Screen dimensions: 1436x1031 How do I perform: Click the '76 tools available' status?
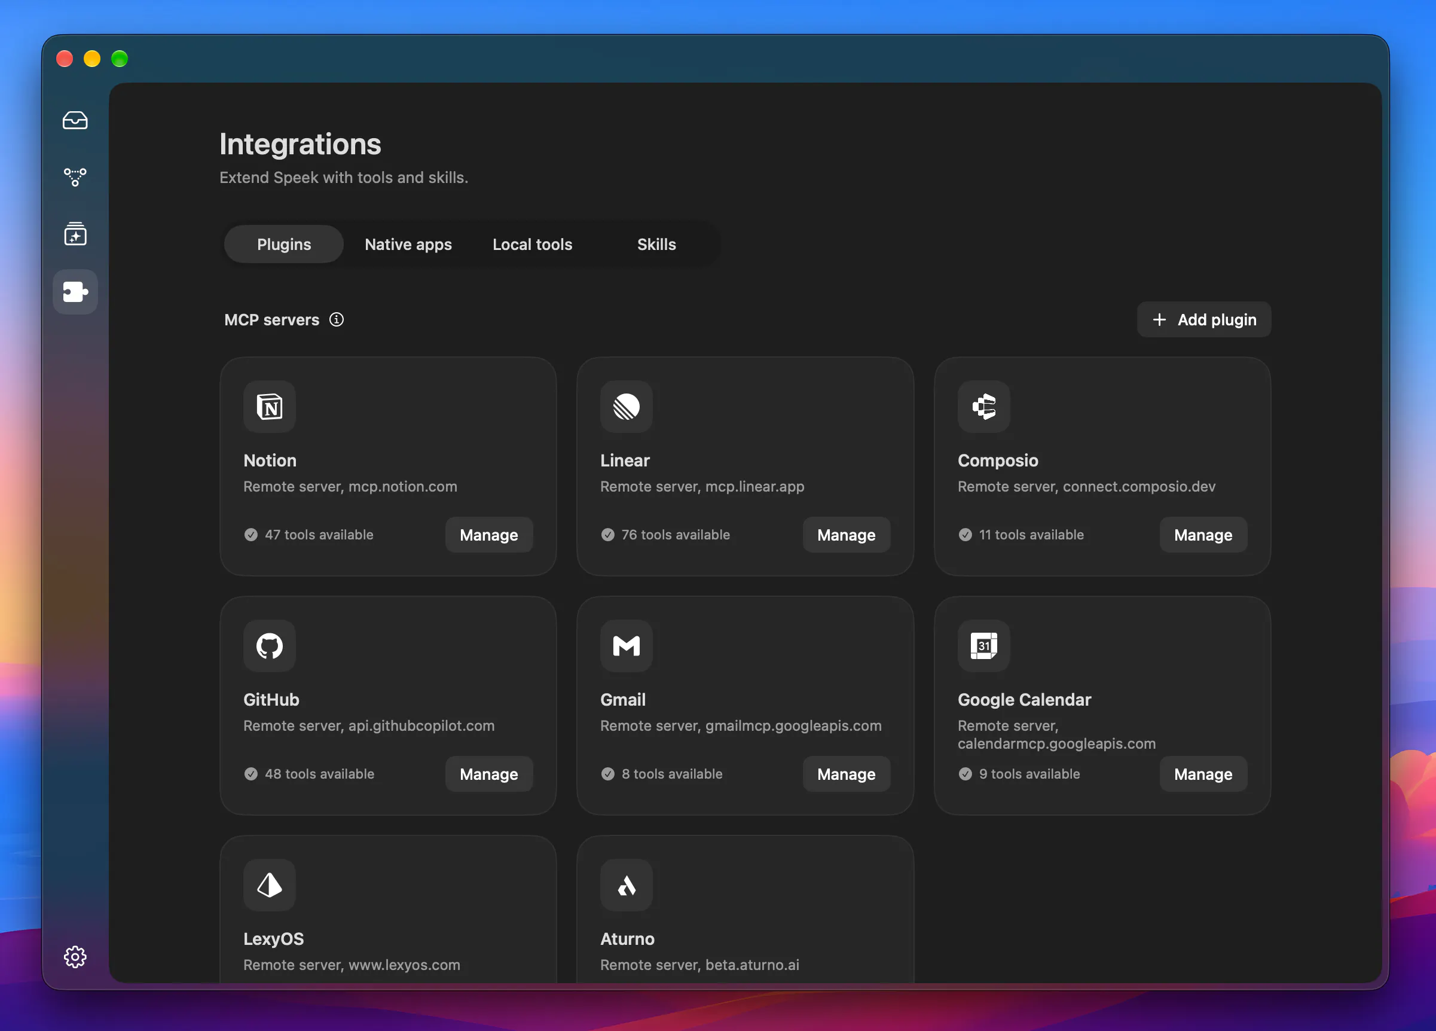[x=676, y=535]
